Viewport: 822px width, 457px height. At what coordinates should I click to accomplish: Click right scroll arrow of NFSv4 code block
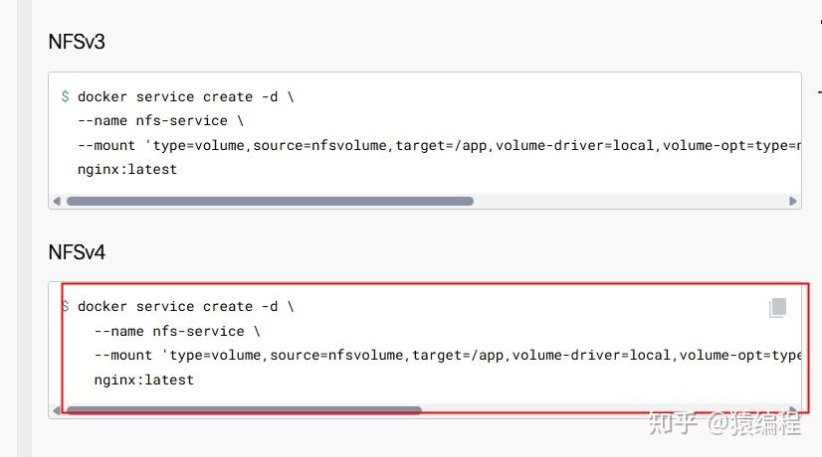793,409
